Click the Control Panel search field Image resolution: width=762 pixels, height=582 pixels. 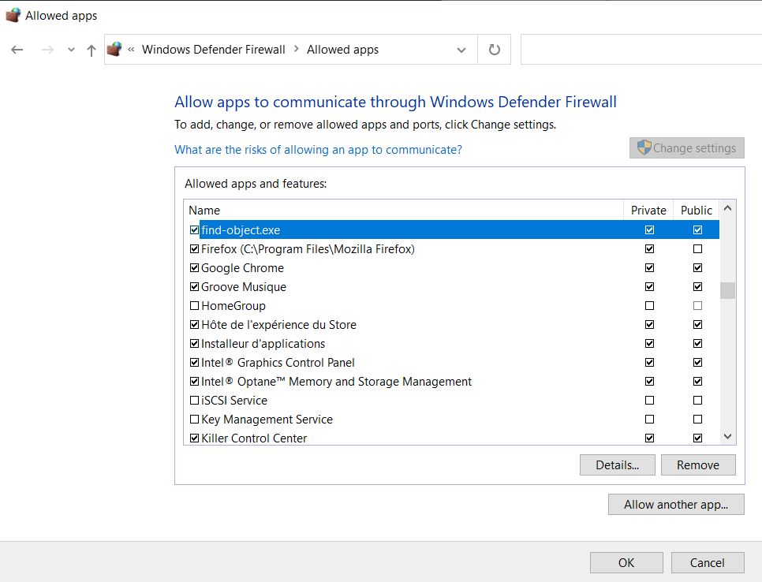(x=639, y=50)
